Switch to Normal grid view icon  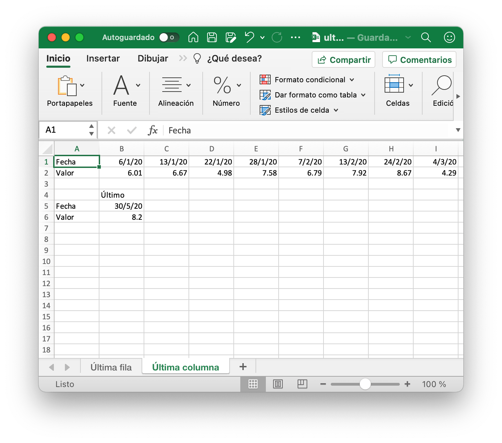253,384
